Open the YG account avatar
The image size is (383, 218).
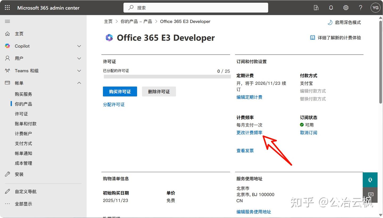pos(376,8)
